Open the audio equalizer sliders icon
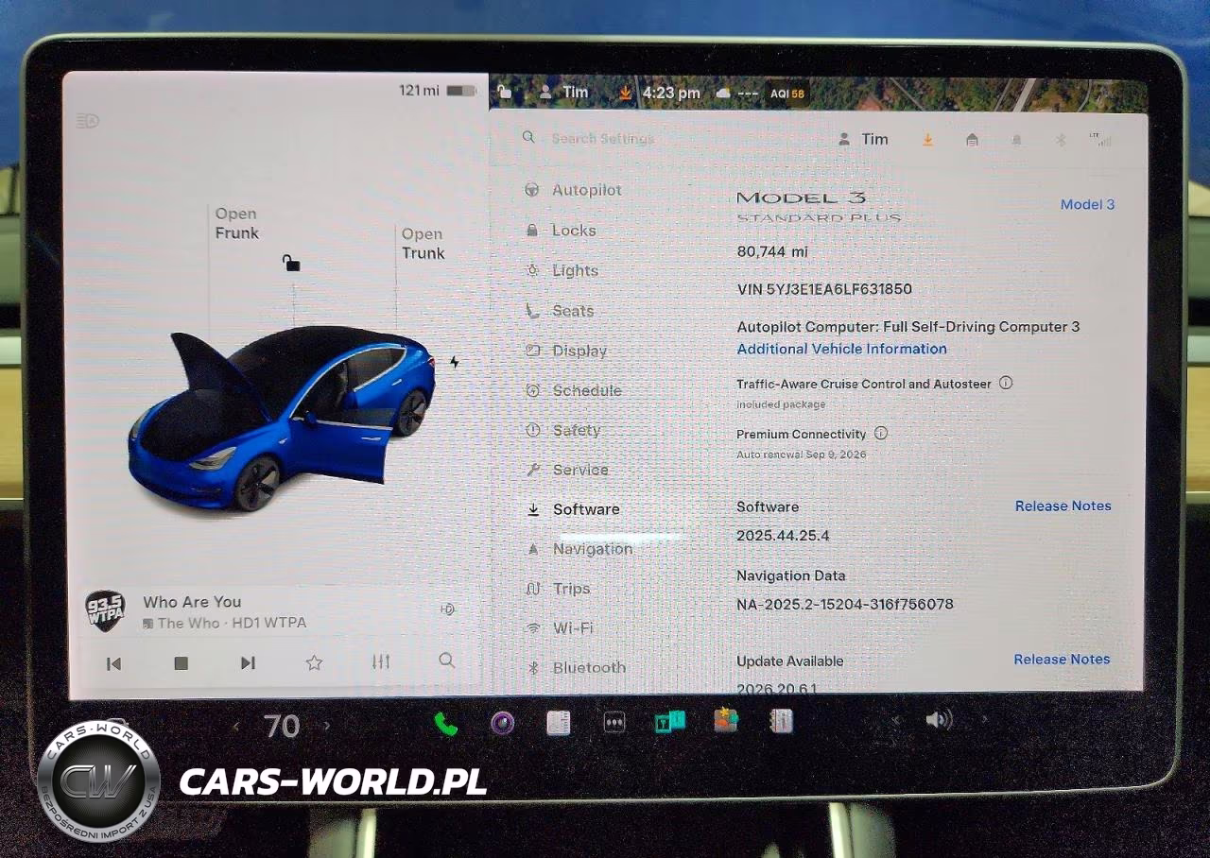The height and width of the screenshot is (858, 1210). click(x=381, y=661)
